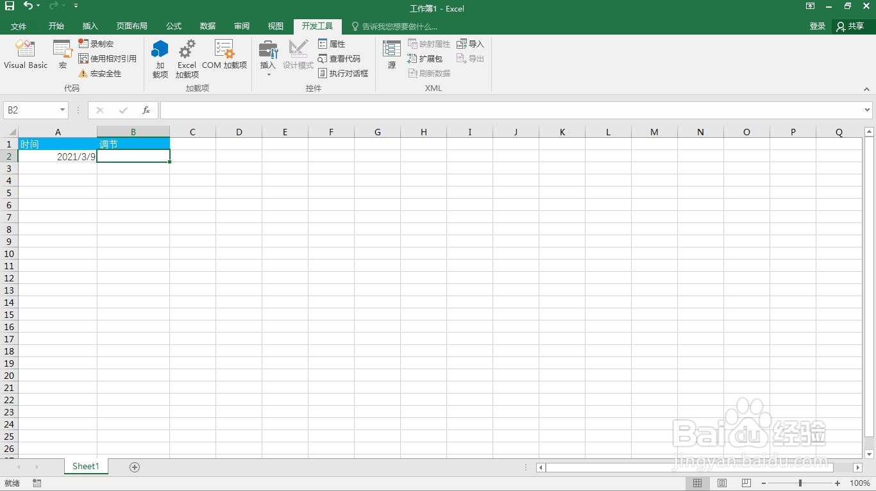Select cell A2 with date 2021/3/9
Image resolution: width=876 pixels, height=491 pixels.
click(58, 156)
